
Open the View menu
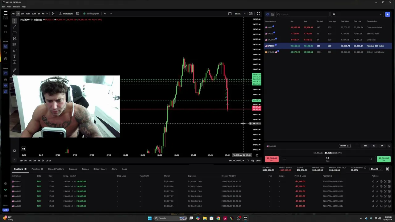coord(9,6)
